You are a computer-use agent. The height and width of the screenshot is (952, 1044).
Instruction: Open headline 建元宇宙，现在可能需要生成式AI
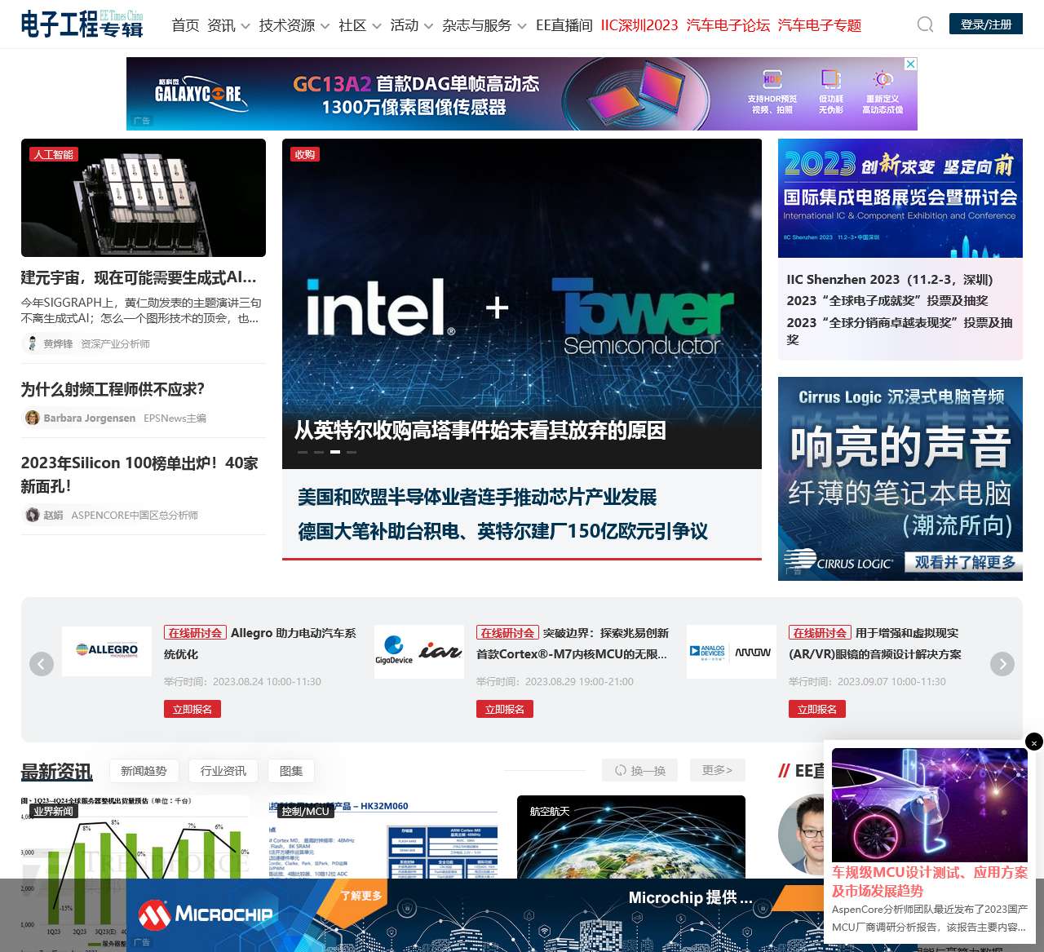pos(139,277)
